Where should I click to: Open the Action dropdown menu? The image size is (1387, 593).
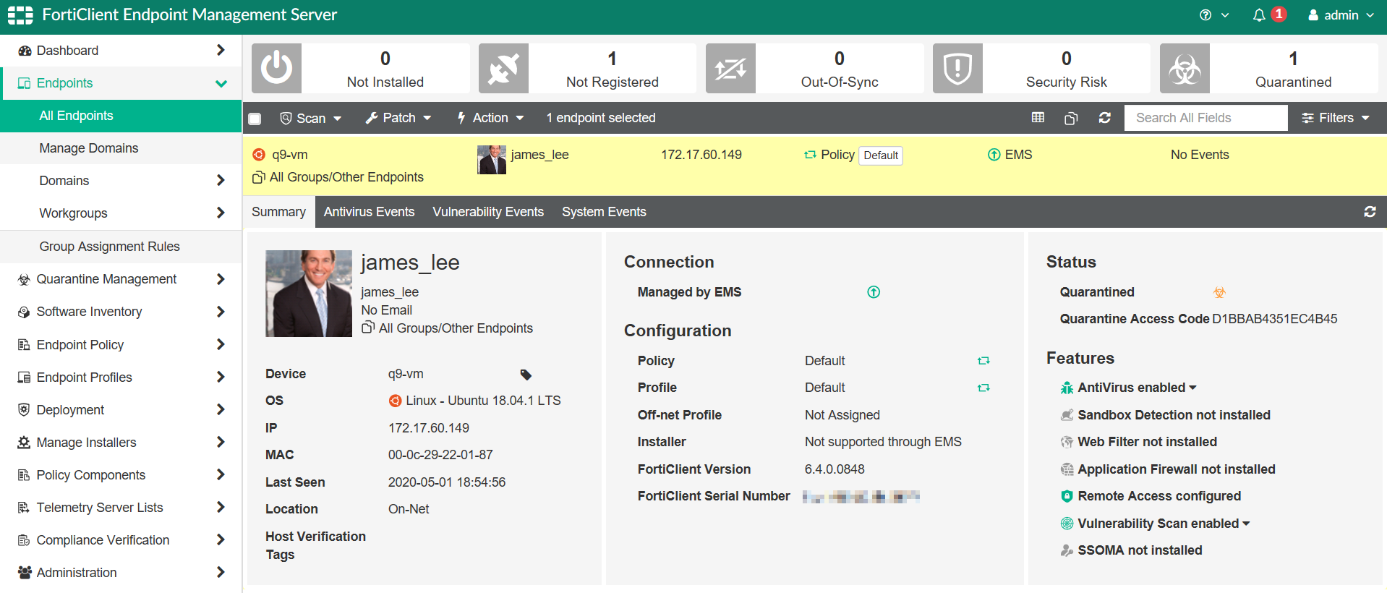[490, 118]
